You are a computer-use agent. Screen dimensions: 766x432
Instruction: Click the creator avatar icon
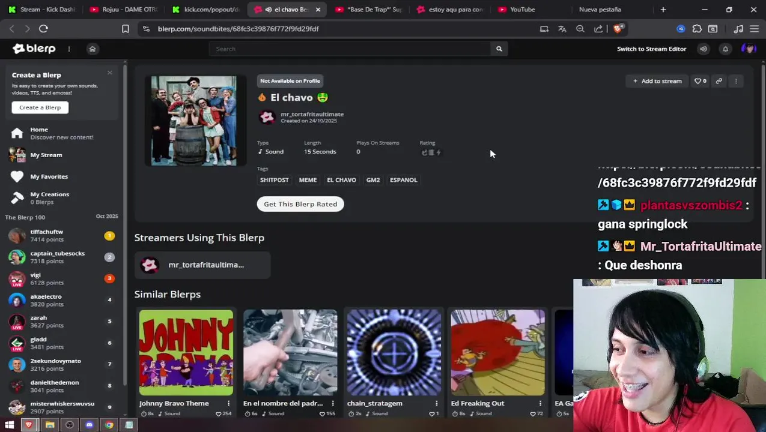(267, 117)
